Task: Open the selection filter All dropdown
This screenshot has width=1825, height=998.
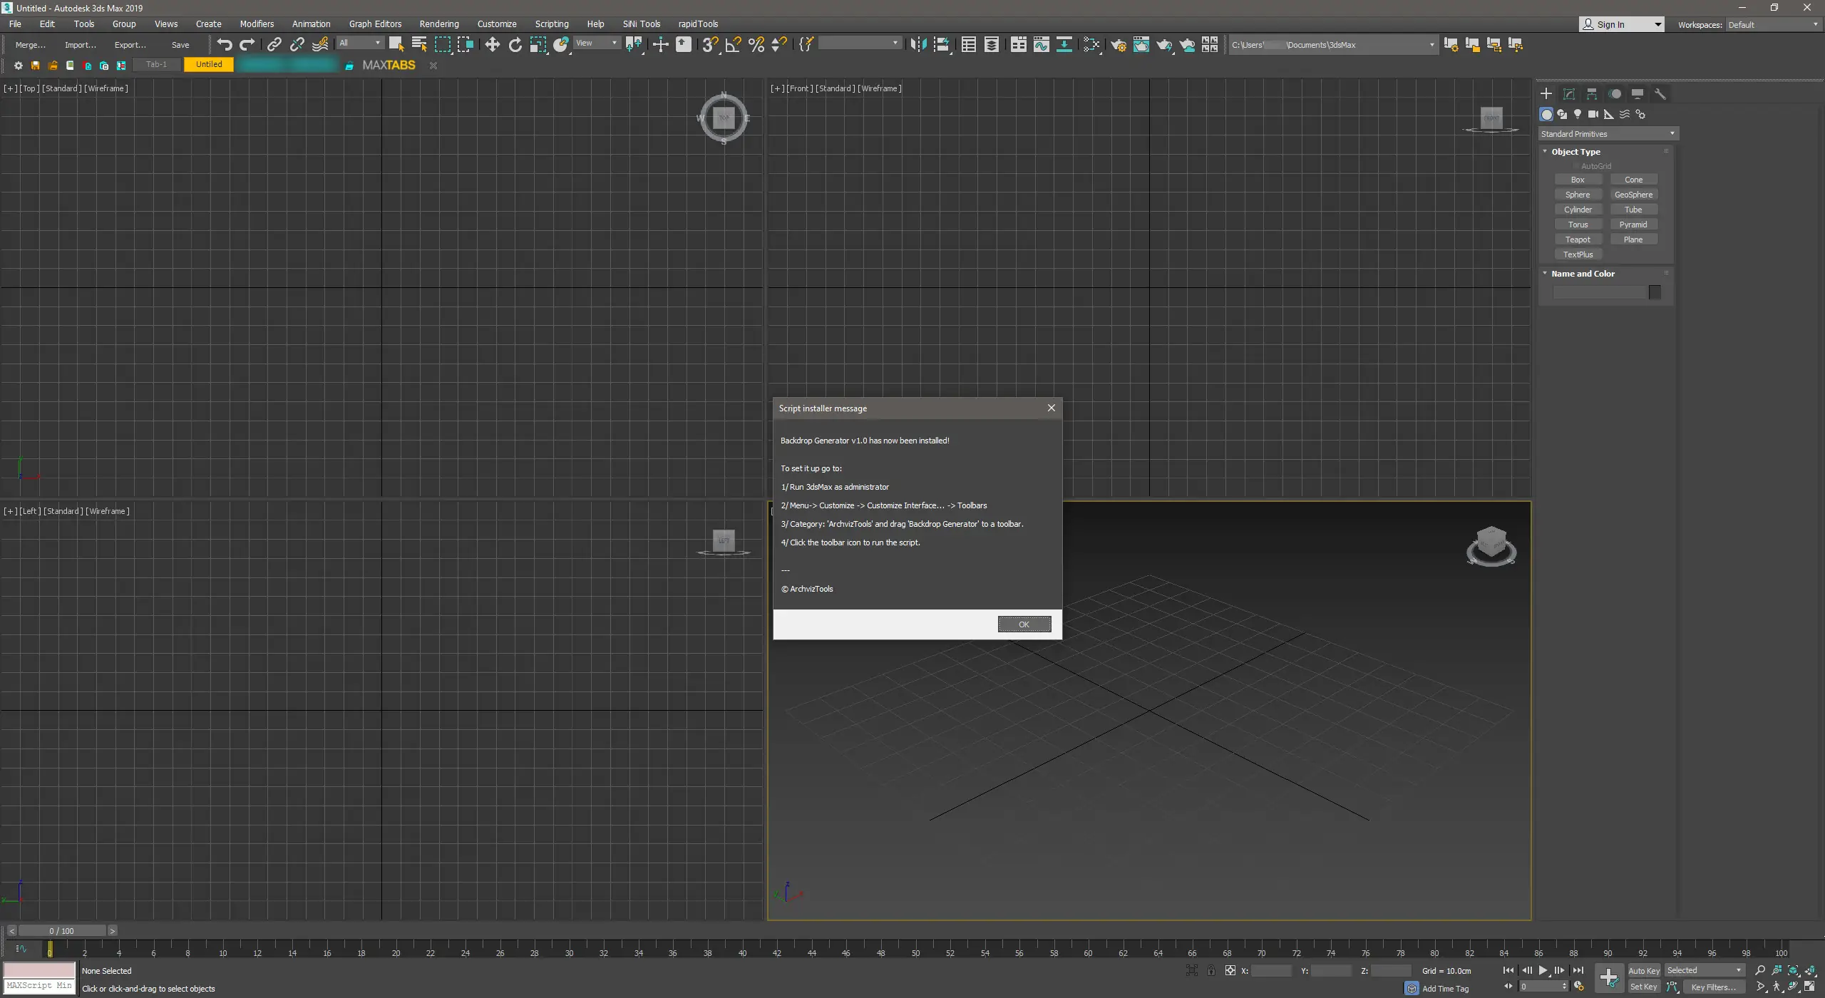Action: pos(360,43)
